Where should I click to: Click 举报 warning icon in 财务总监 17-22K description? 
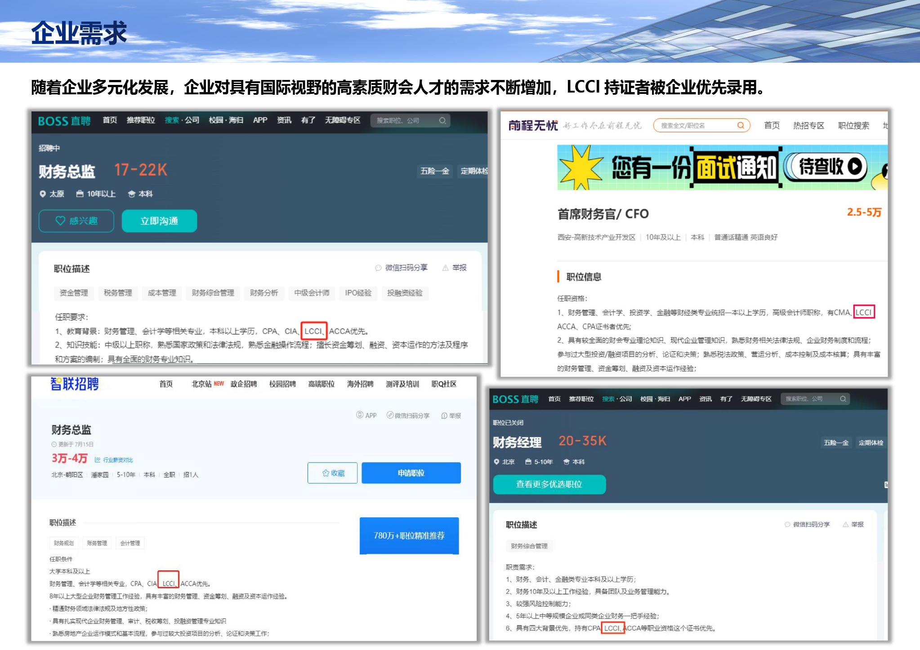coord(445,268)
